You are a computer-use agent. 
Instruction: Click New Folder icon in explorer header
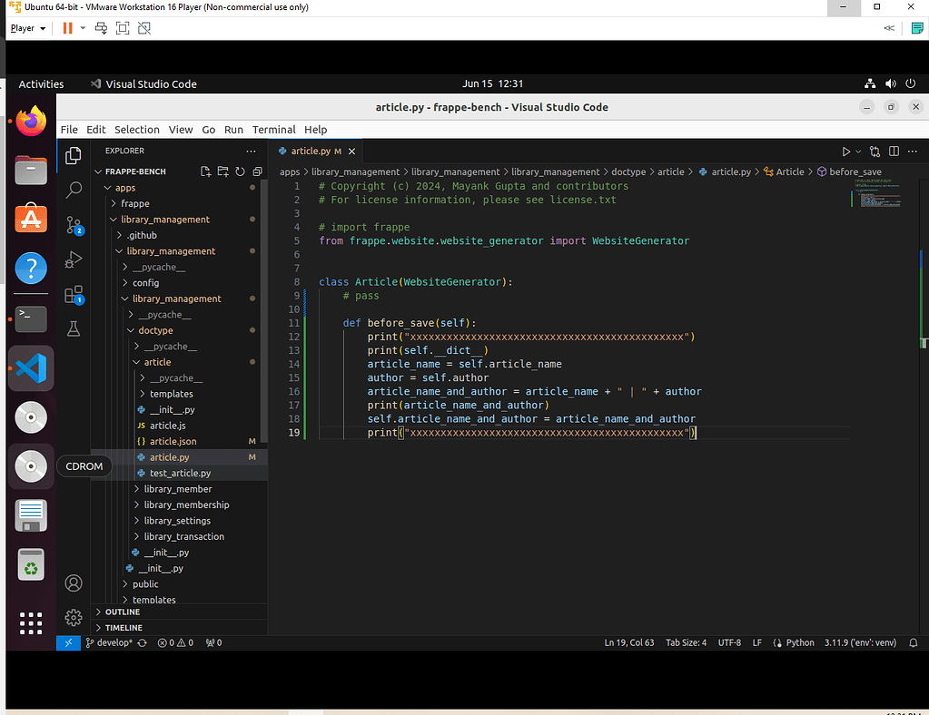tap(222, 171)
